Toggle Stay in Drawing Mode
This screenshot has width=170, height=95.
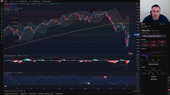coord(2,32)
